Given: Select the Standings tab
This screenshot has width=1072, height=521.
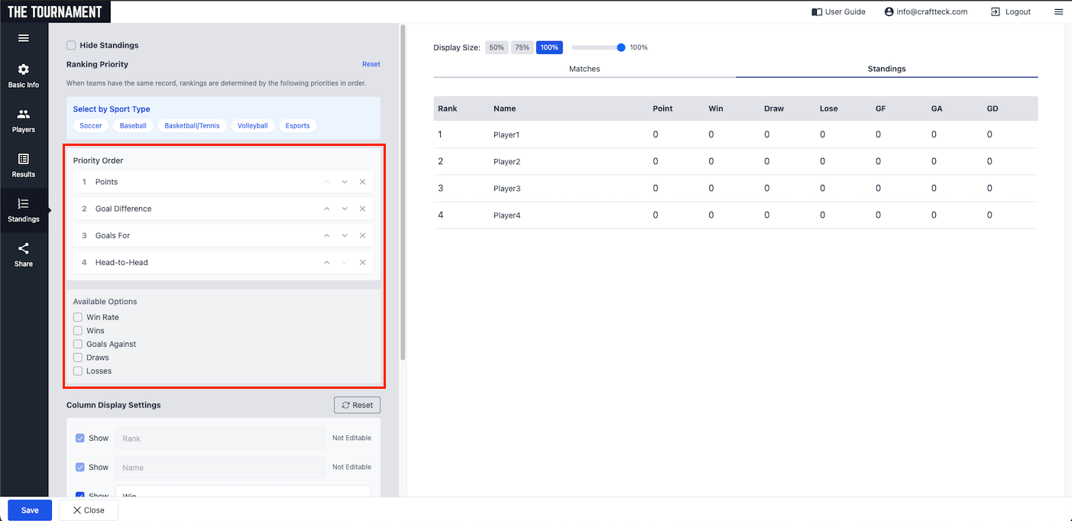Looking at the screenshot, I should tap(886, 69).
